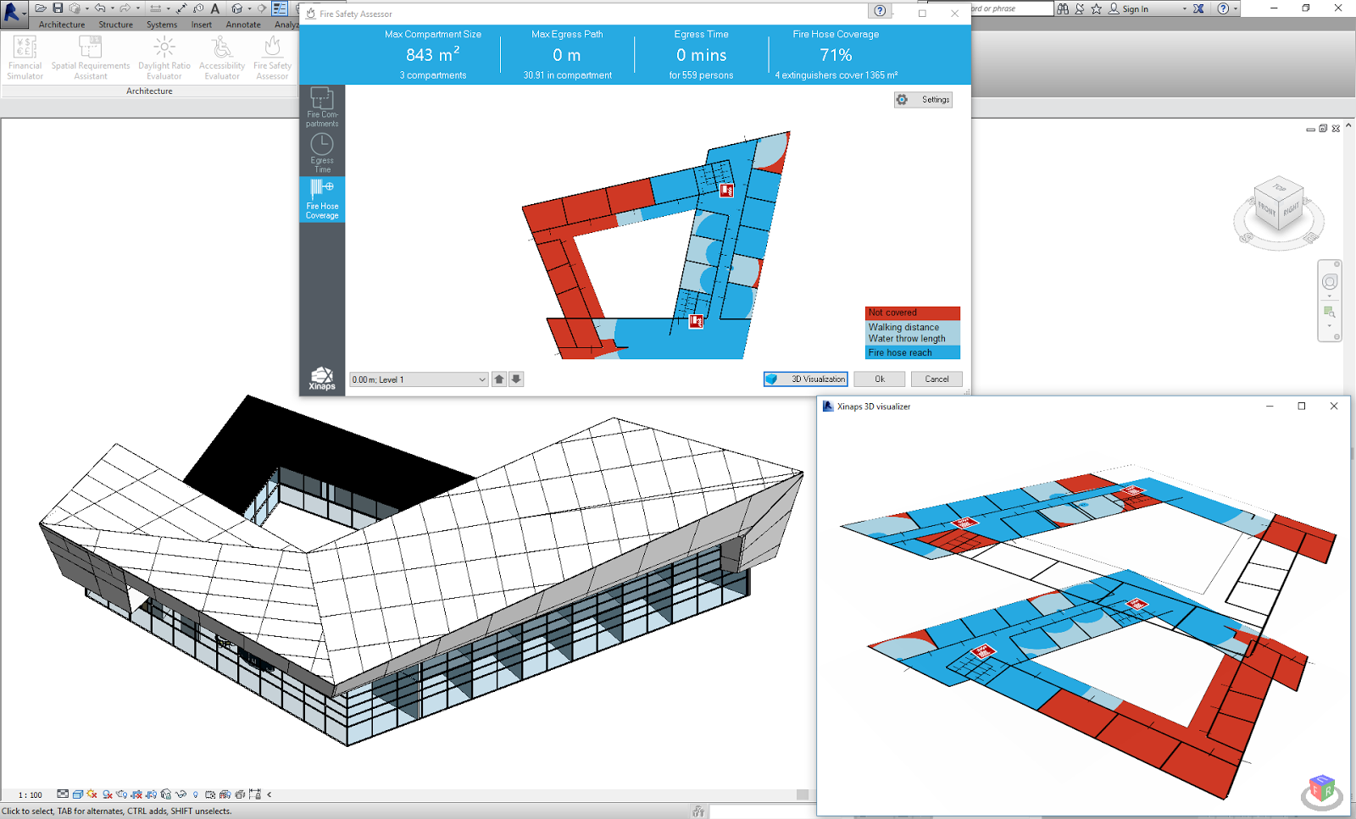The image size is (1356, 819).
Task: Open the 3D view dropdown arrow
Action: 248,8
